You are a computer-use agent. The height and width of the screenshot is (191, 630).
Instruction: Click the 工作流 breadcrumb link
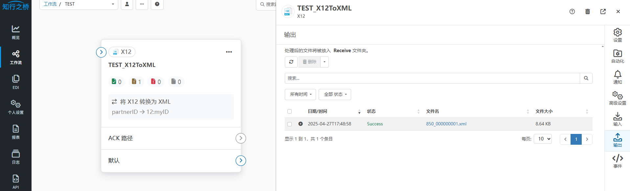50,4
